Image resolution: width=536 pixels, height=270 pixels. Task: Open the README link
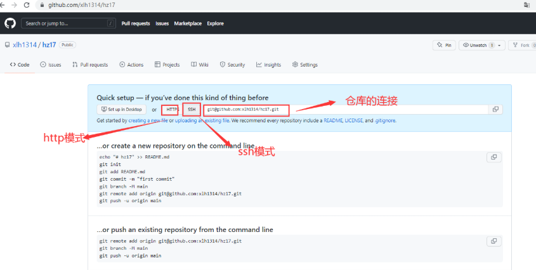pos(333,120)
